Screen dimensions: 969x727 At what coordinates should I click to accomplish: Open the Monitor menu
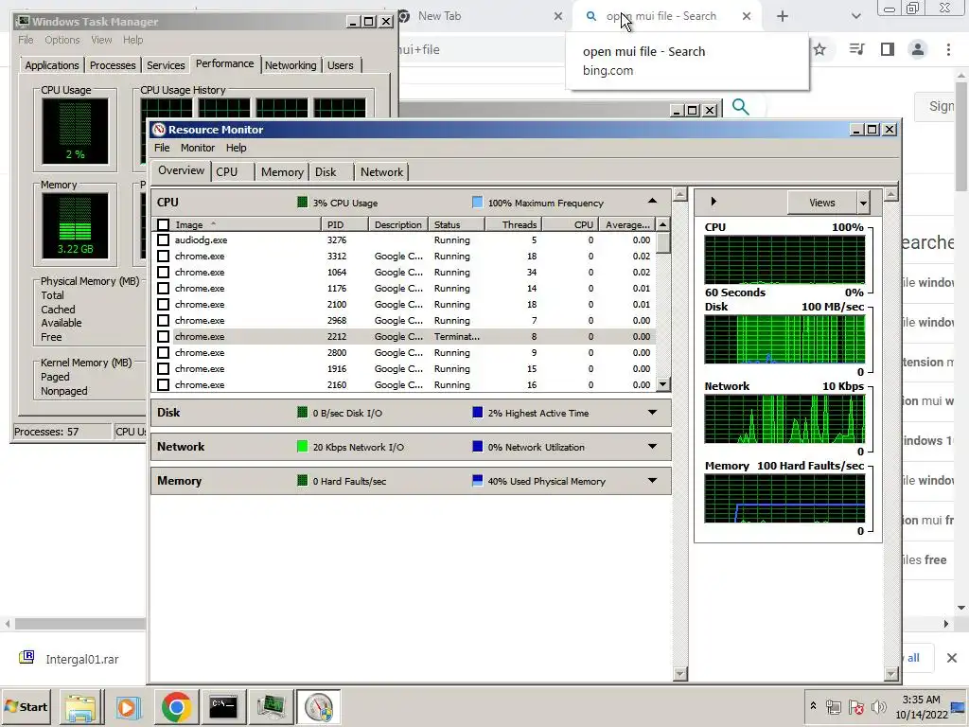(197, 148)
